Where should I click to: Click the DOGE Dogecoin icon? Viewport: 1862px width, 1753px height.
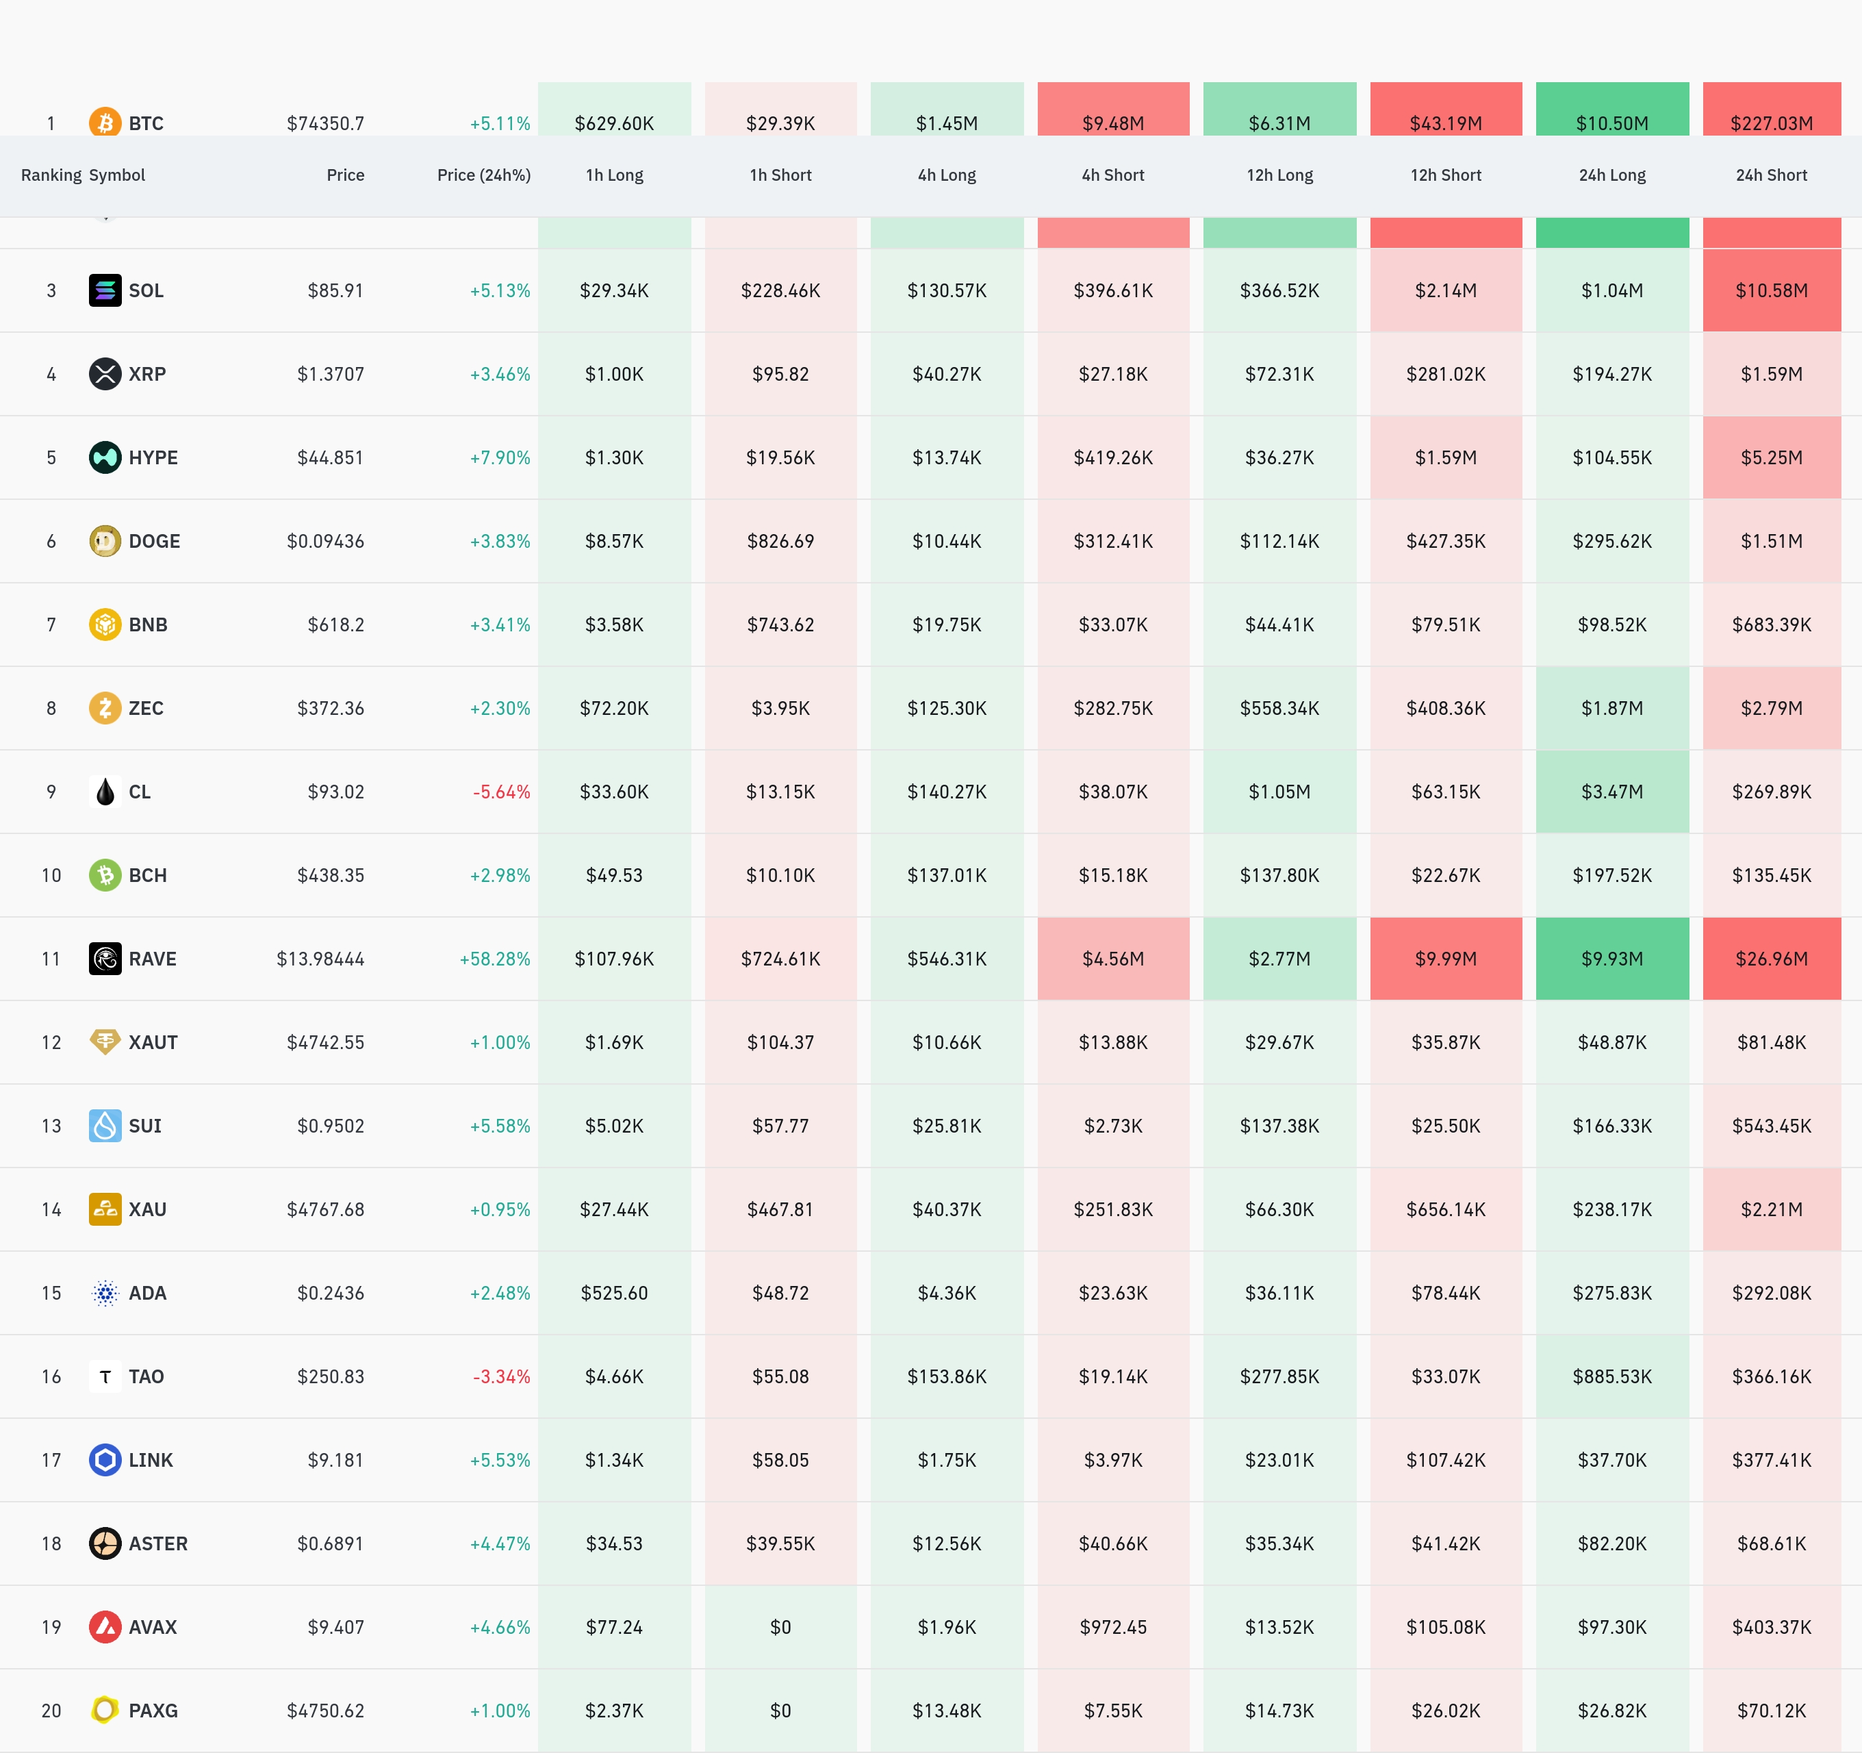(x=105, y=540)
